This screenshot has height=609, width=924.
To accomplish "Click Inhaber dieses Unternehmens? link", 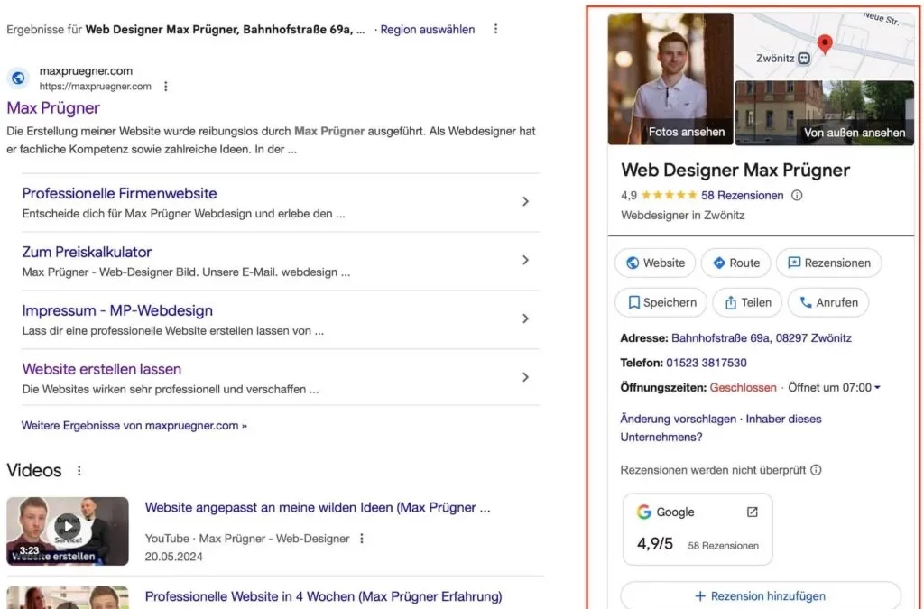I will pos(722,429).
